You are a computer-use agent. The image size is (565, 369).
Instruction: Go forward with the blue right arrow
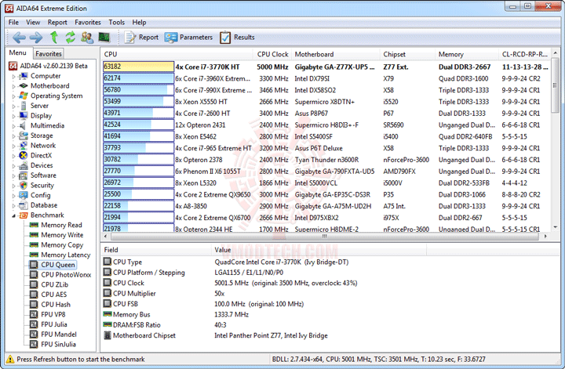pyautogui.click(x=35, y=38)
